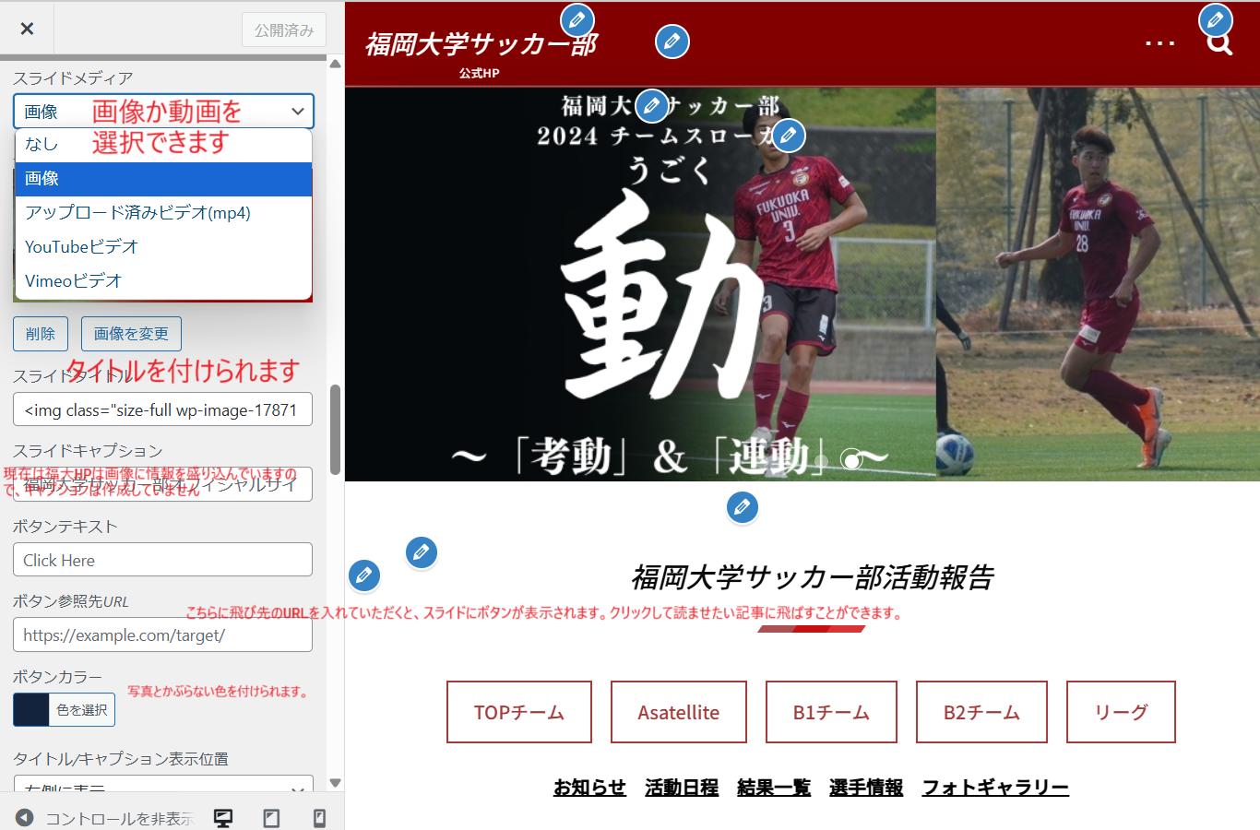Select アップロード済みビデオ(mp4) from the list
This screenshot has width=1260, height=830.
(163, 213)
